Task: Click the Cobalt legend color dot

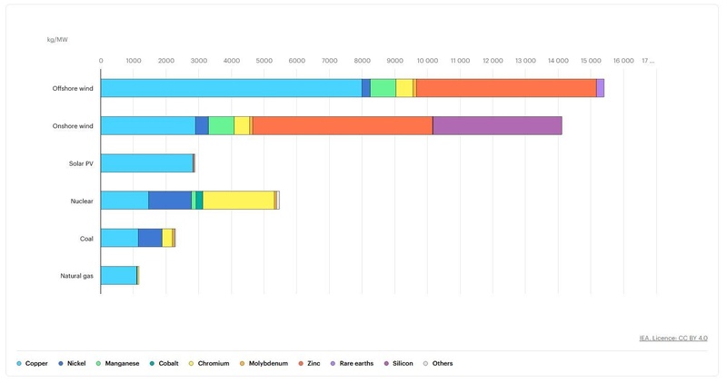Action: click(151, 363)
